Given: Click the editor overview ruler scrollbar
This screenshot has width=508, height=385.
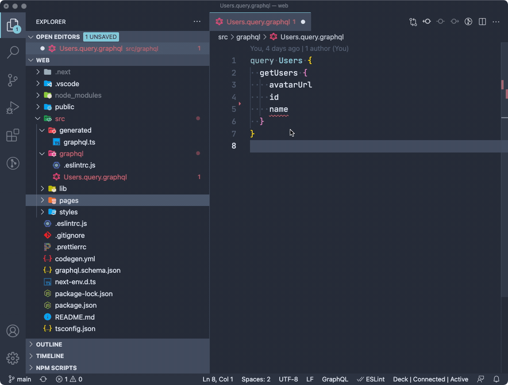Looking at the screenshot, I should [504, 170].
